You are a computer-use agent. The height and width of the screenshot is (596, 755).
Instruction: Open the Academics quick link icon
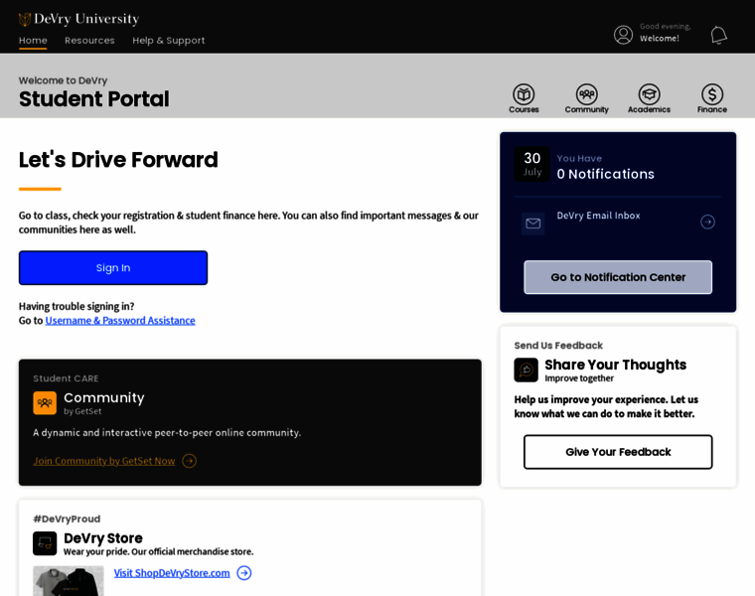coord(649,94)
